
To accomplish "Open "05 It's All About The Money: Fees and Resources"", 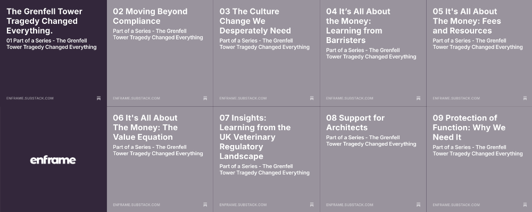I will point(467,21).
